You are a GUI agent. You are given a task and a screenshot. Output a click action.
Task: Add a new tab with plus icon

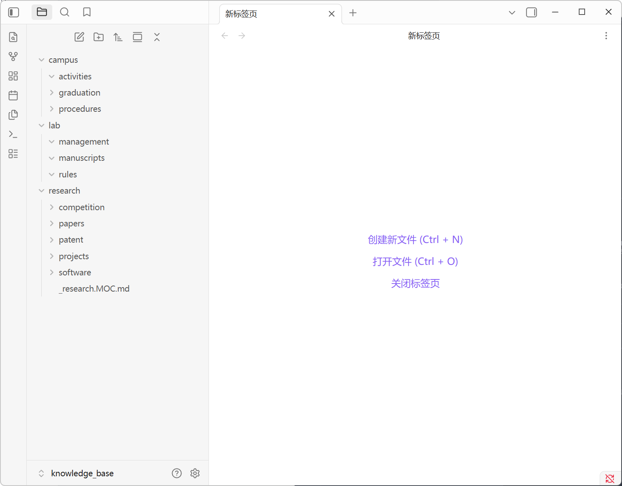[353, 13]
